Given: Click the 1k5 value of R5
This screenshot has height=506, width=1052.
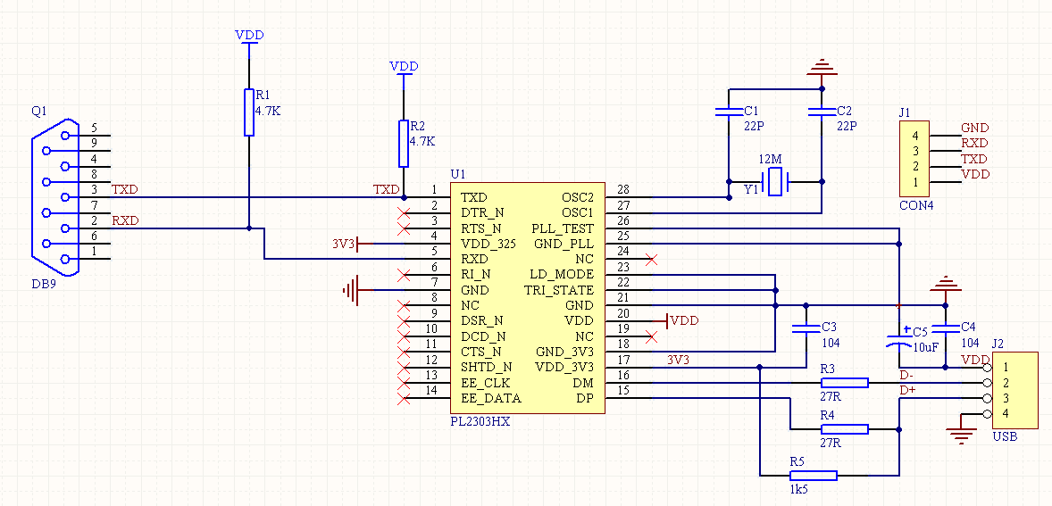Looking at the screenshot, I should [798, 490].
